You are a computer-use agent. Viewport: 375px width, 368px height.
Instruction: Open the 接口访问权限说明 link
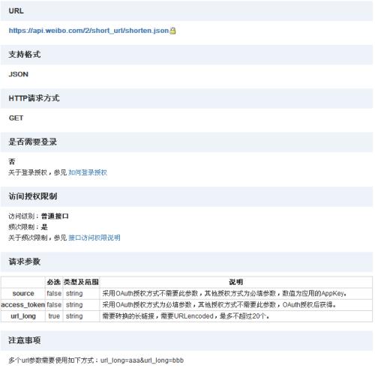click(94, 238)
